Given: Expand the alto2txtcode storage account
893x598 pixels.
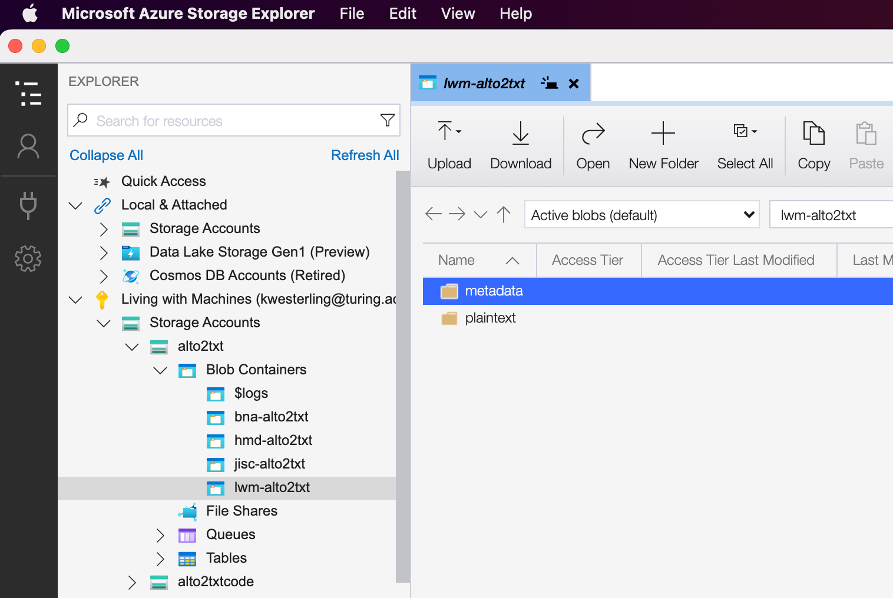Looking at the screenshot, I should (x=132, y=582).
